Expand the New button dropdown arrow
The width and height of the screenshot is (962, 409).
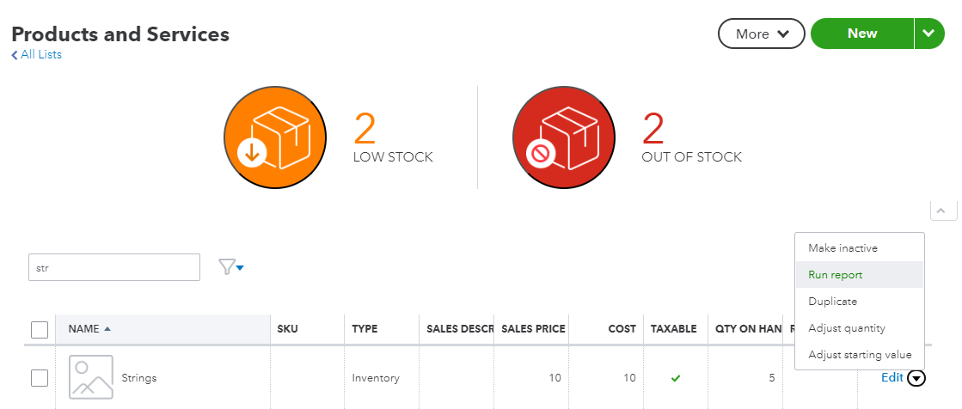click(928, 34)
